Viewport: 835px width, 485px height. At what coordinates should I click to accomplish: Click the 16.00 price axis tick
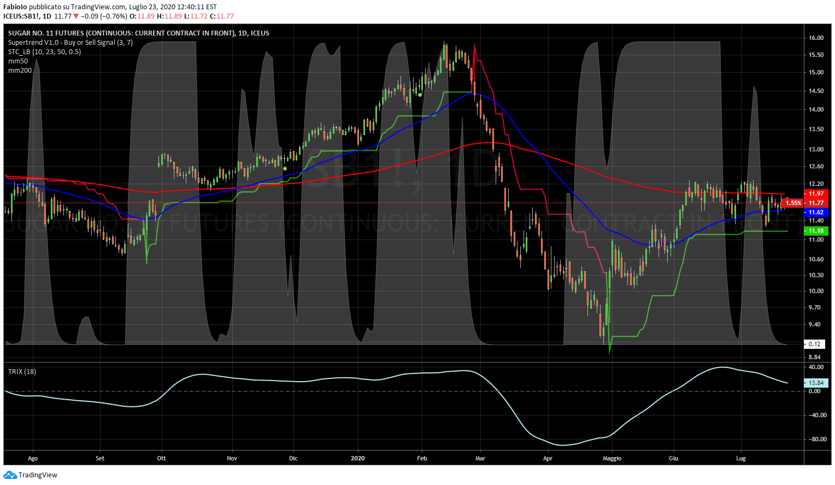point(816,38)
